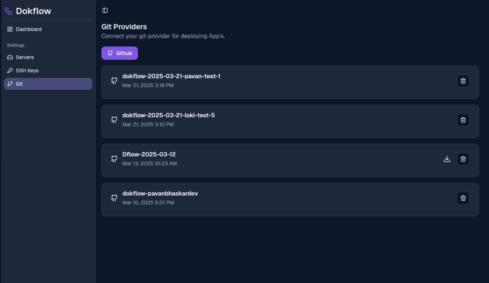Select the dokflow-pavanbhaskardev provider name
Image resolution: width=489 pixels, height=283 pixels.
point(160,193)
